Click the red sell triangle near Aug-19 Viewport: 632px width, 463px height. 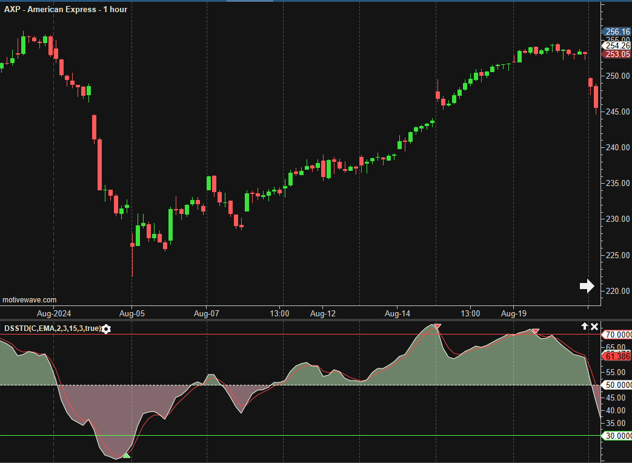536,332
